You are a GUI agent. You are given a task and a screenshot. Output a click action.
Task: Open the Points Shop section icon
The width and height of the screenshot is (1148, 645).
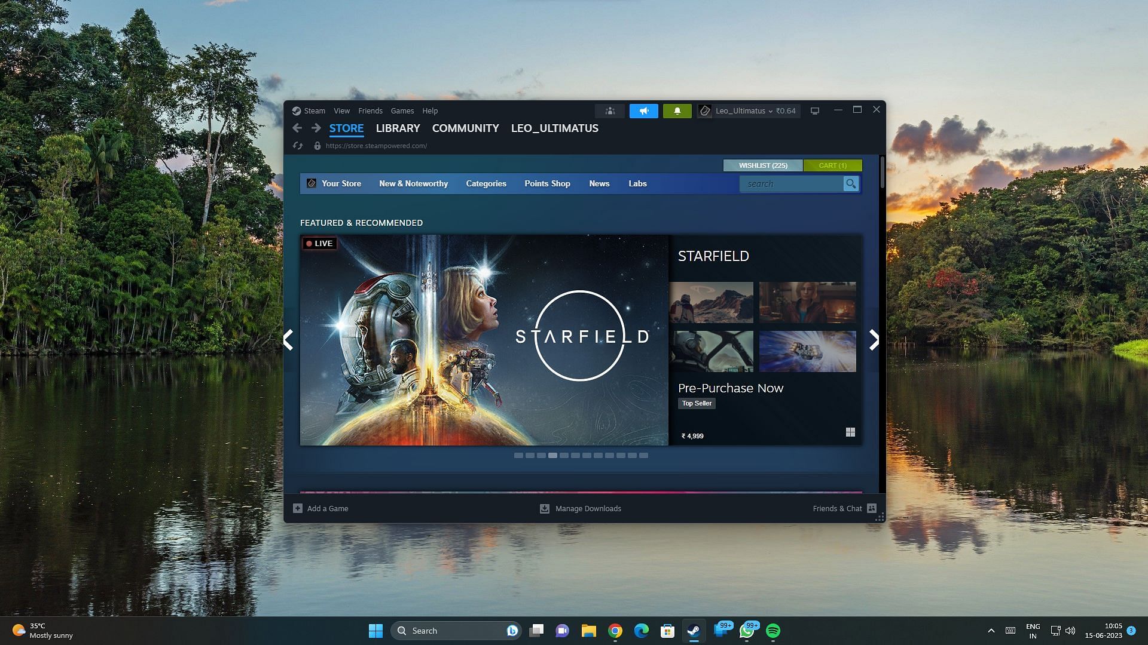(x=548, y=183)
